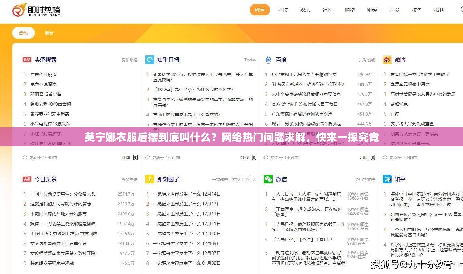The image size is (463, 274).
Task: Open headline 小米电视棒4K版发布
Action: click(50, 124)
